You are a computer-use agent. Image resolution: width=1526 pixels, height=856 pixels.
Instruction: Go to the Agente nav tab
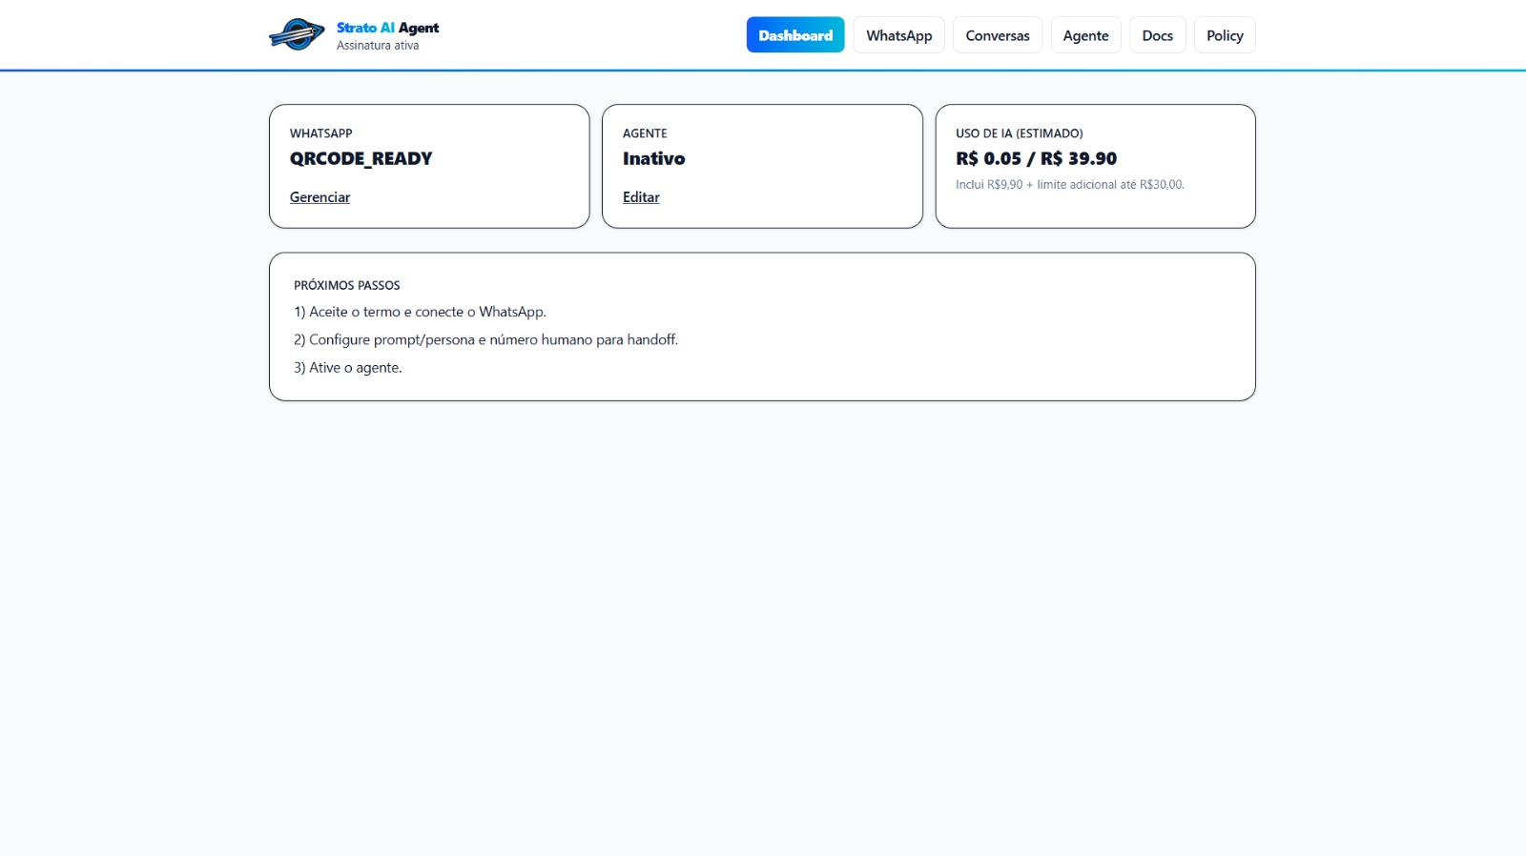click(x=1085, y=35)
